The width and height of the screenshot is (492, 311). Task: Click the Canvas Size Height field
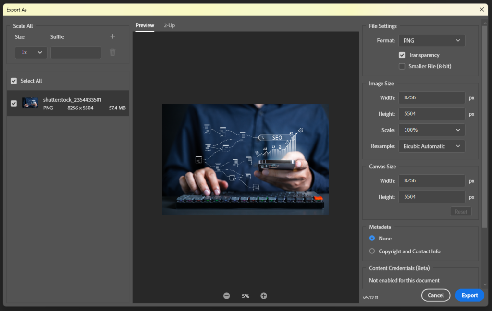(x=431, y=197)
